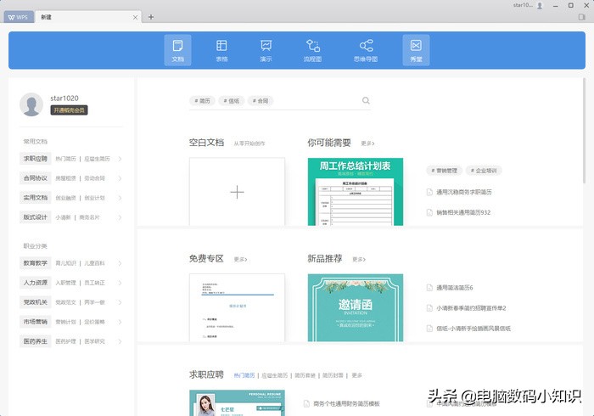Image resolution: width=594 pixels, height=416 pixels.
Task: Click the star1020 profile avatar
Action: [x=31, y=104]
